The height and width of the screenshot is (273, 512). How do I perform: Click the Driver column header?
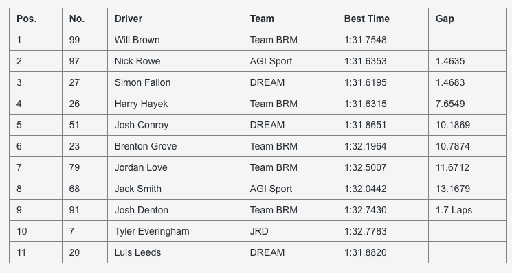[x=175, y=19]
